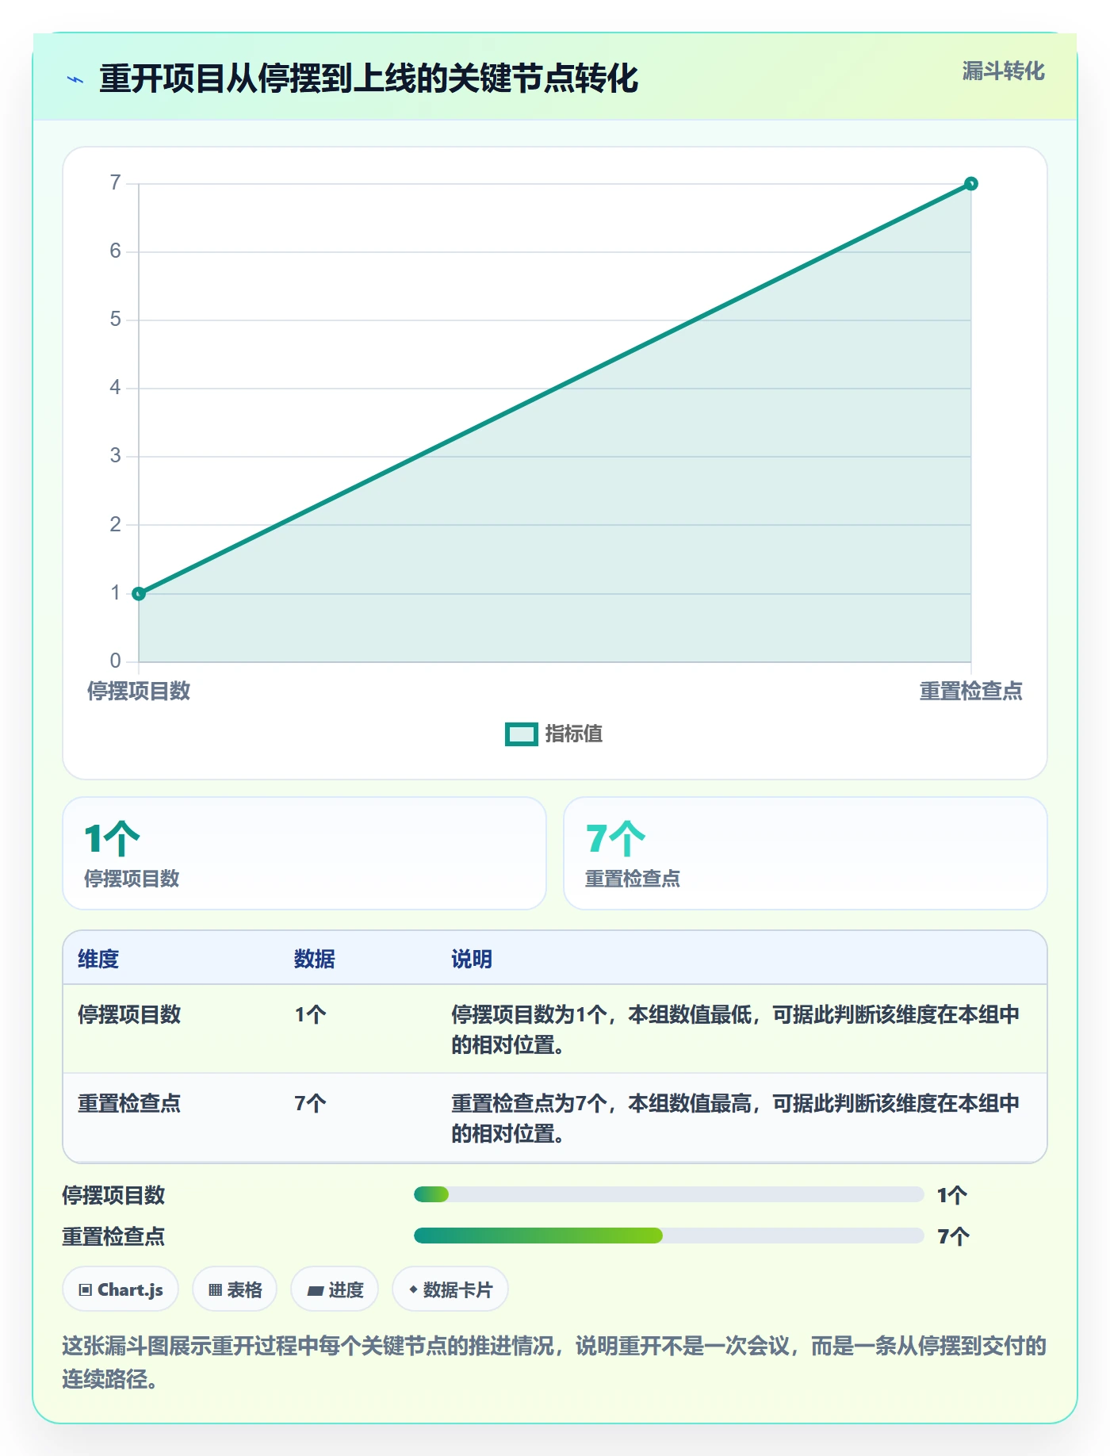Click the 数据卡片 tag chip
The height and width of the screenshot is (1456, 1110).
click(x=450, y=1289)
